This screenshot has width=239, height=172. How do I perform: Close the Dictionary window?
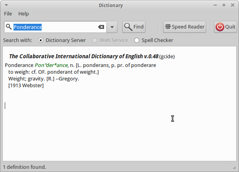click(x=232, y=5)
